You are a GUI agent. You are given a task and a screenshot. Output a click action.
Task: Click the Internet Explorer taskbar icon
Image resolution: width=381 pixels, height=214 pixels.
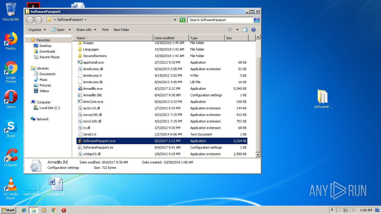point(24,210)
